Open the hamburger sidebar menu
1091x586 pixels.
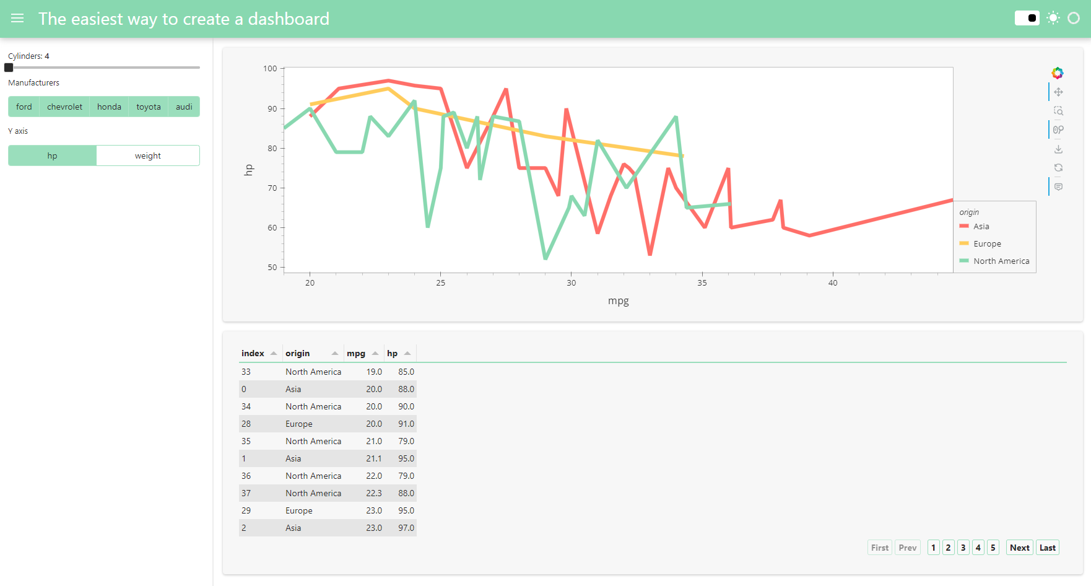[x=17, y=19]
